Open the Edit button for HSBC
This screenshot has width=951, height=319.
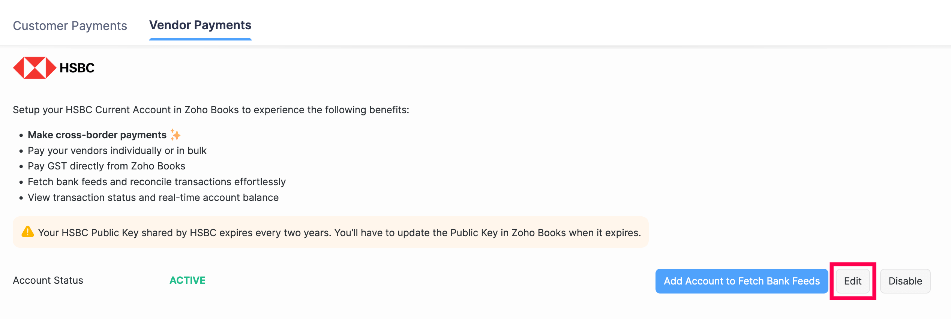852,281
